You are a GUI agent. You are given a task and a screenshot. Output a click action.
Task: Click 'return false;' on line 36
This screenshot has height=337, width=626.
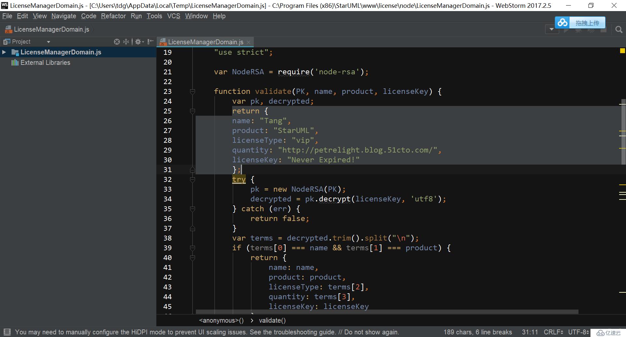279,219
